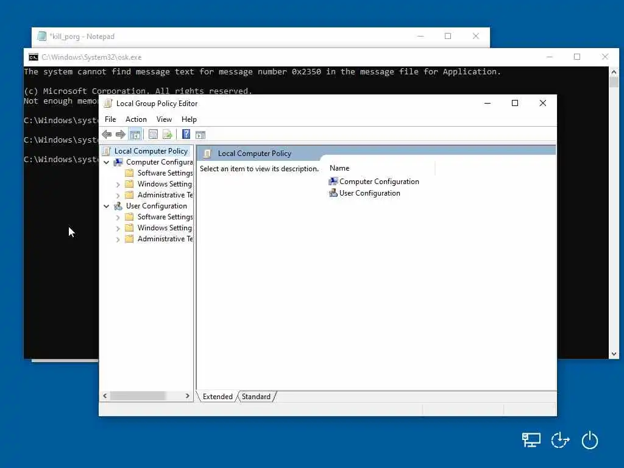Click the tree pane horizontal scrollbar thumb
Viewport: 624px width, 468px height.
click(x=138, y=396)
